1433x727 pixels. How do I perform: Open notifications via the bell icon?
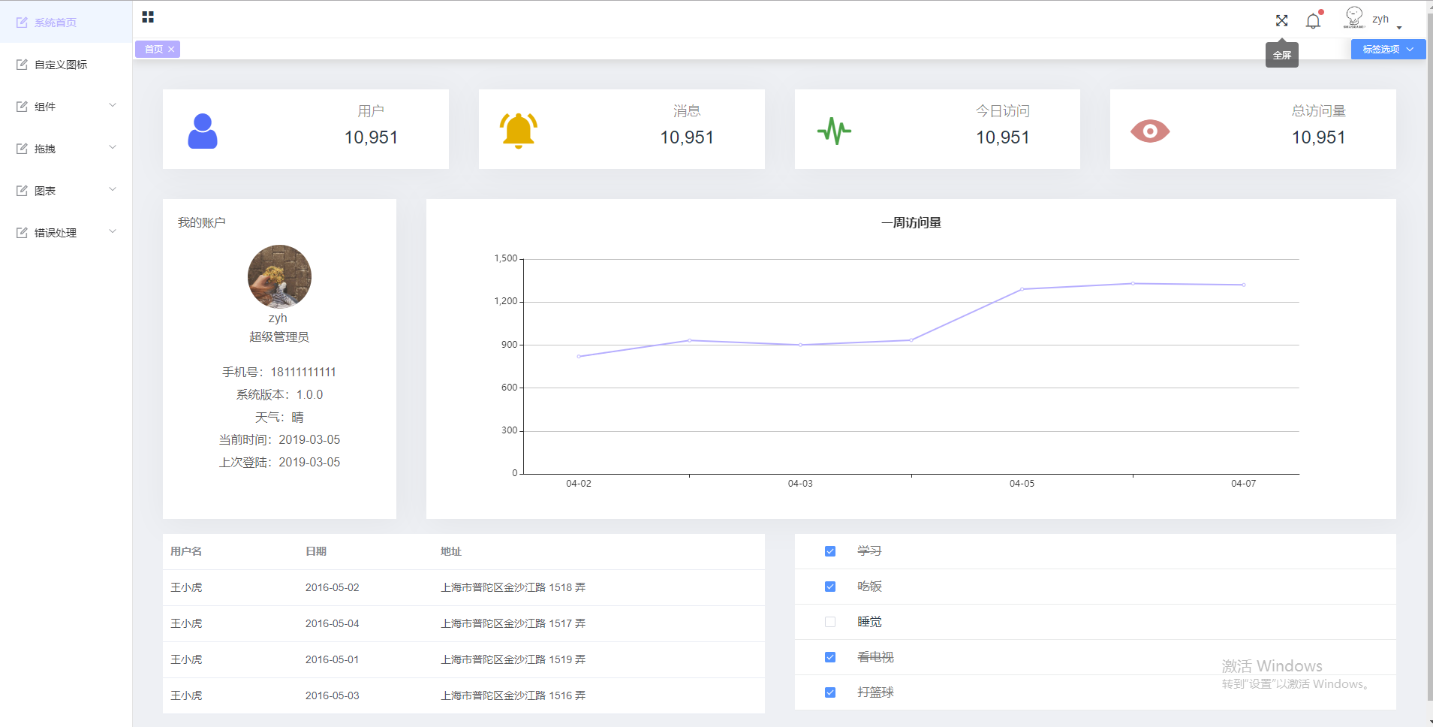pyautogui.click(x=1313, y=21)
